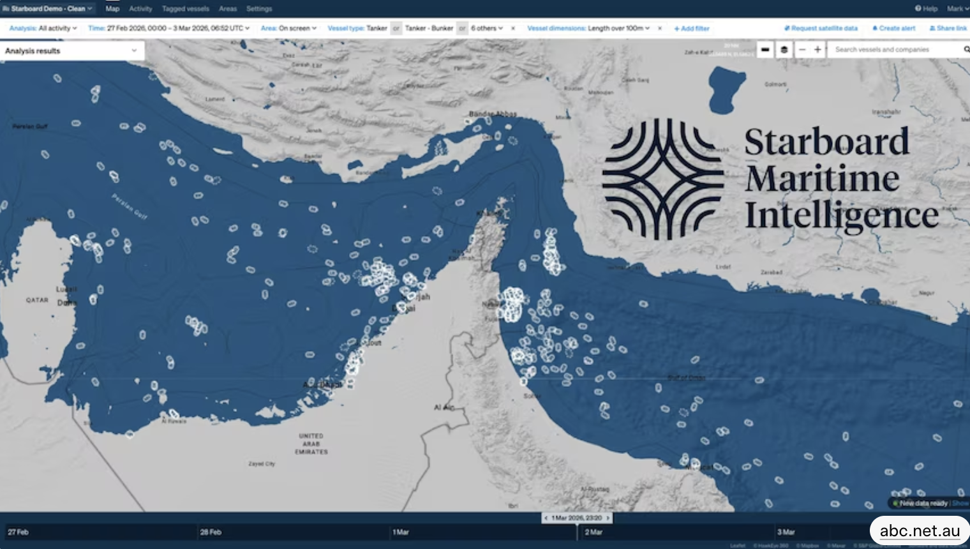Click the New data ready notification
This screenshot has height=549, width=970.
point(923,503)
